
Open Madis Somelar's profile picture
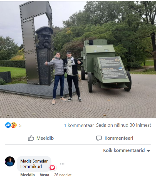tap(10, 161)
